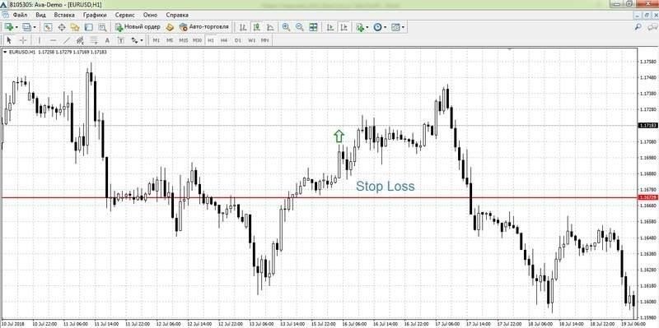
Task: Select the crosshair cursor tool
Action: click(x=23, y=40)
